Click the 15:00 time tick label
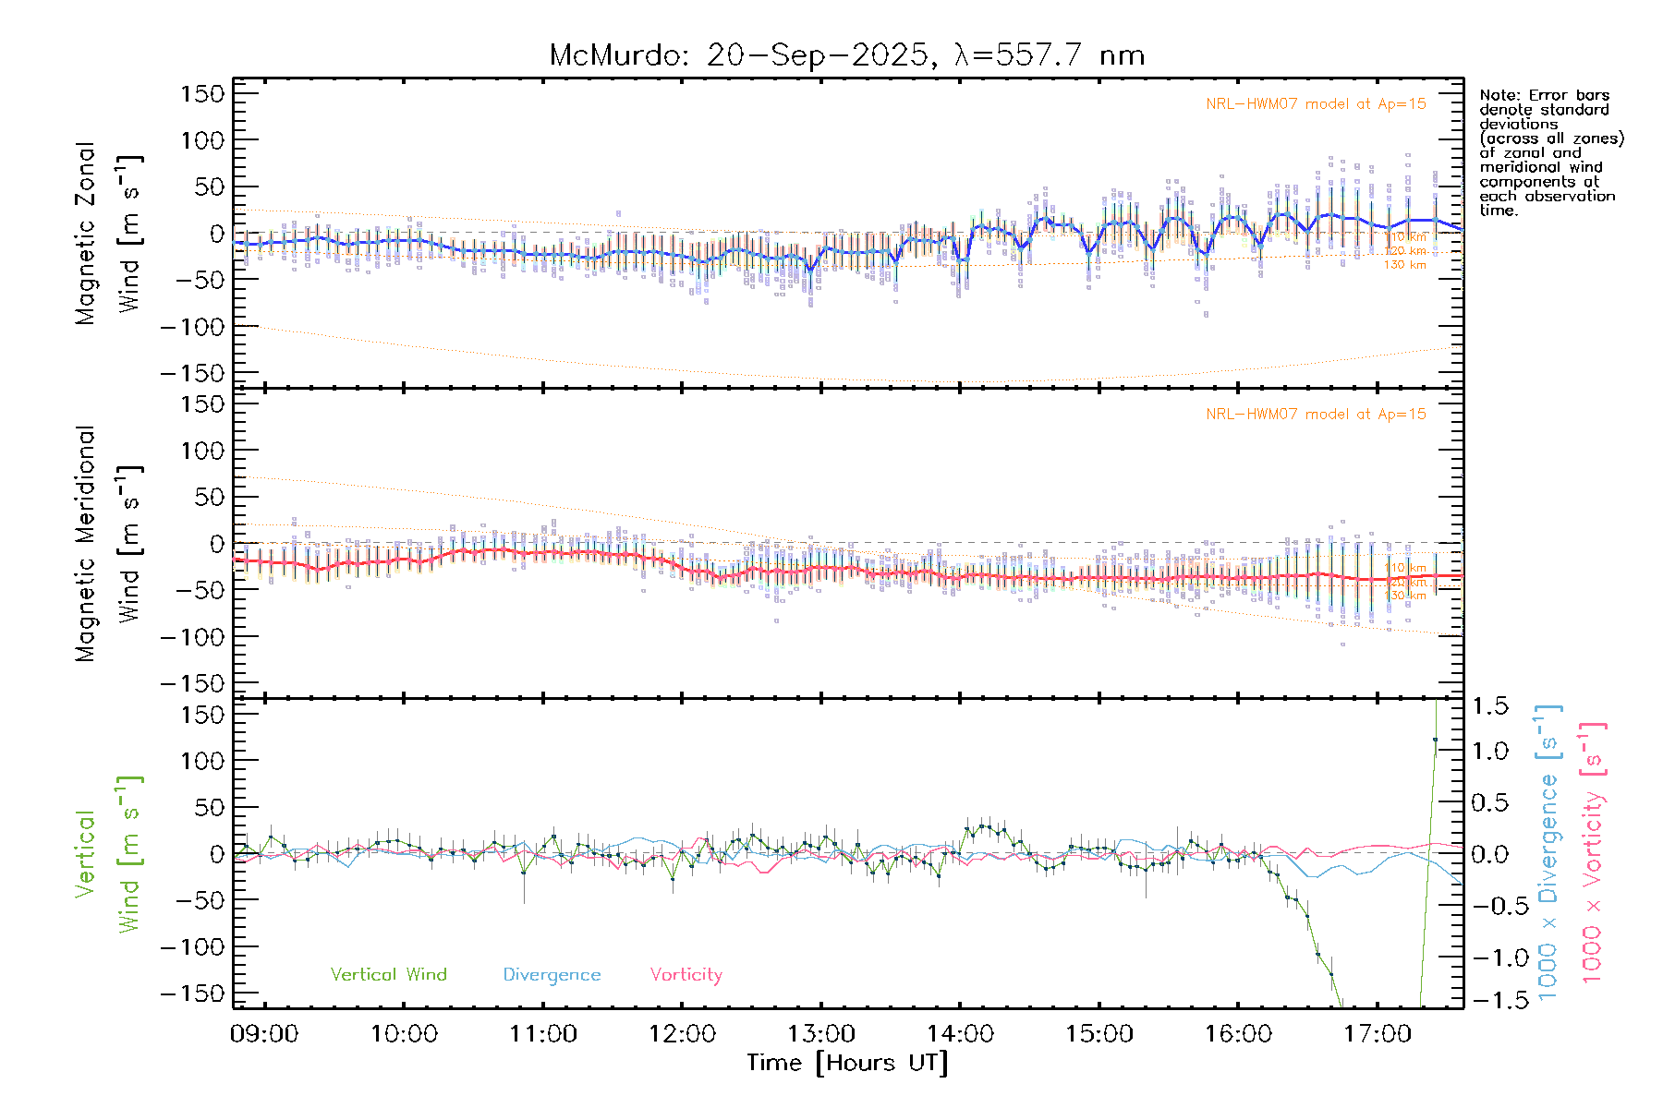The width and height of the screenshot is (1663, 1108). [1099, 1034]
